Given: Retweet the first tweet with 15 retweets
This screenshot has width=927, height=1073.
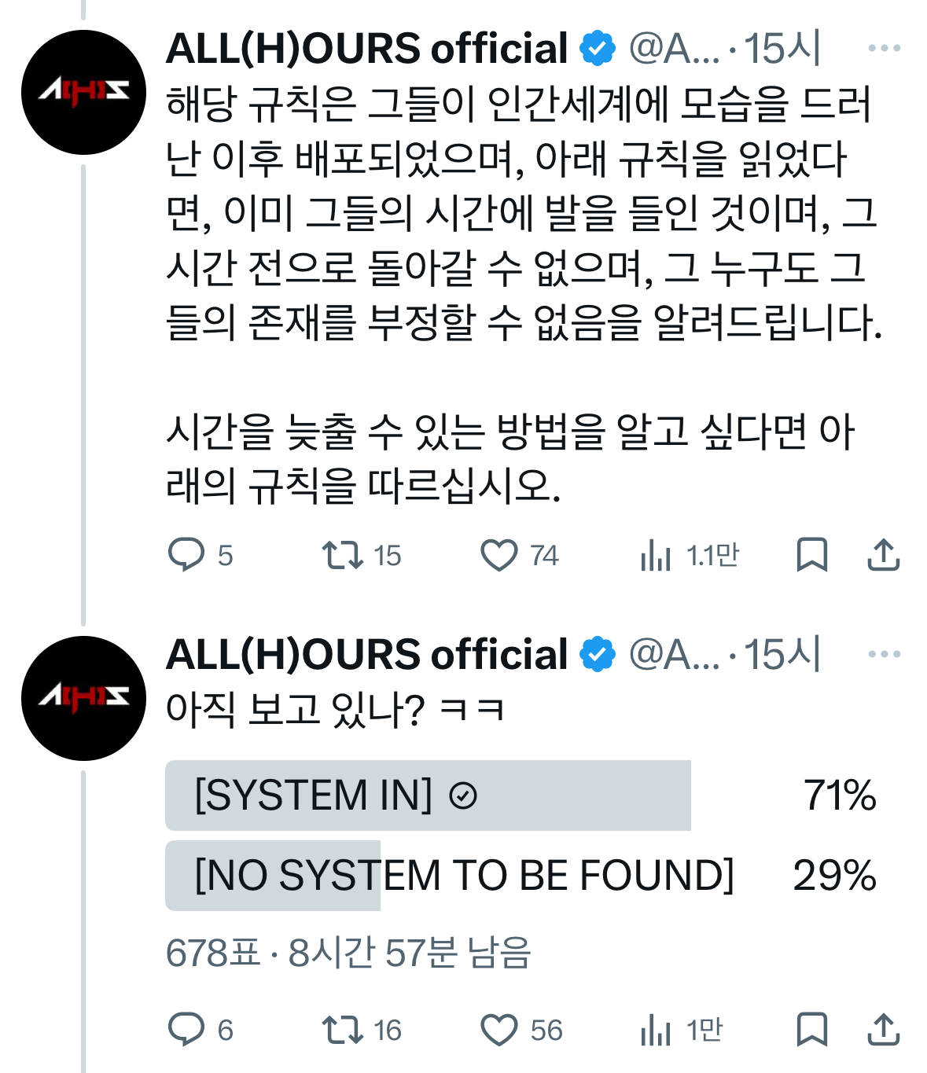Looking at the screenshot, I should (343, 555).
